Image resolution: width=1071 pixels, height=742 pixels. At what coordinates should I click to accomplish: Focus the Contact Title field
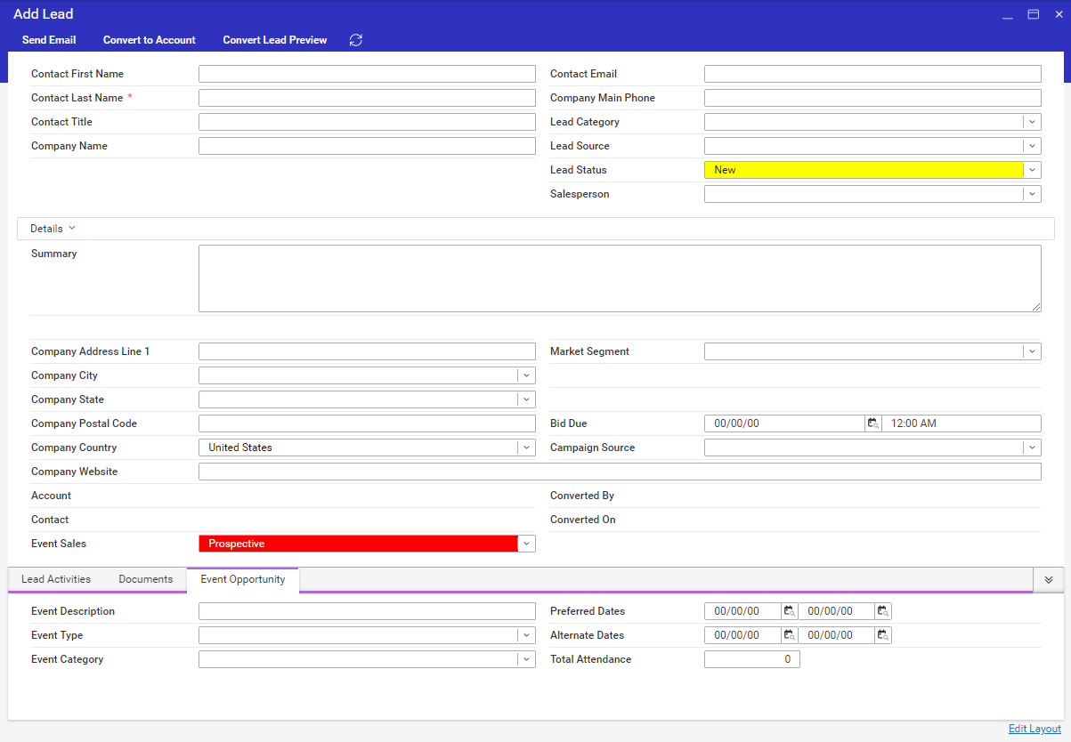367,122
